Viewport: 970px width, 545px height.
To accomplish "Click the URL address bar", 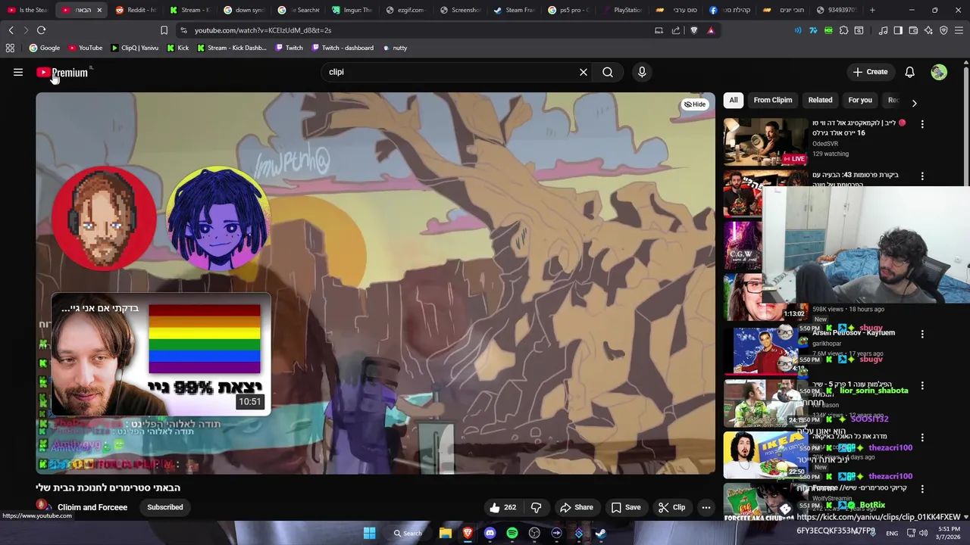I will point(417,30).
